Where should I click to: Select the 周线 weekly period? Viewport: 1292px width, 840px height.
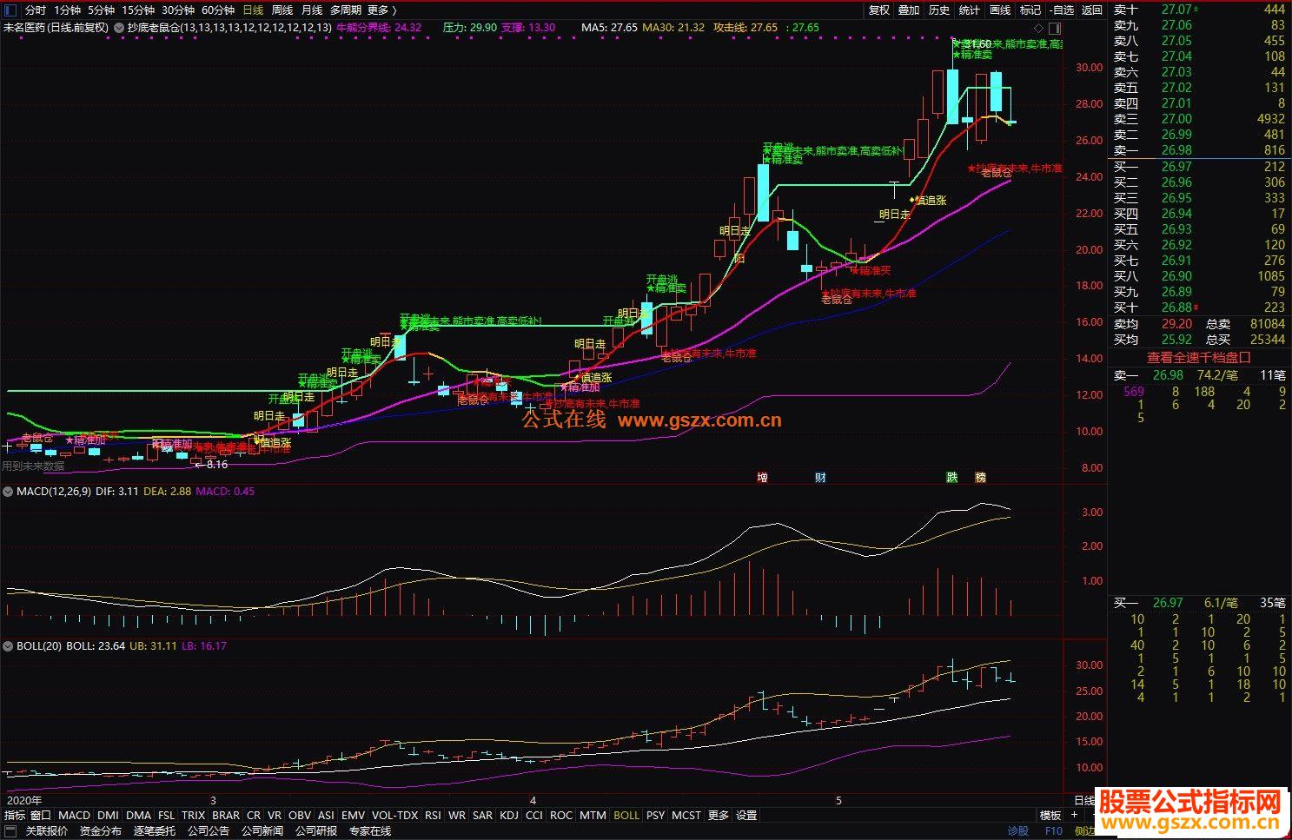coord(282,10)
